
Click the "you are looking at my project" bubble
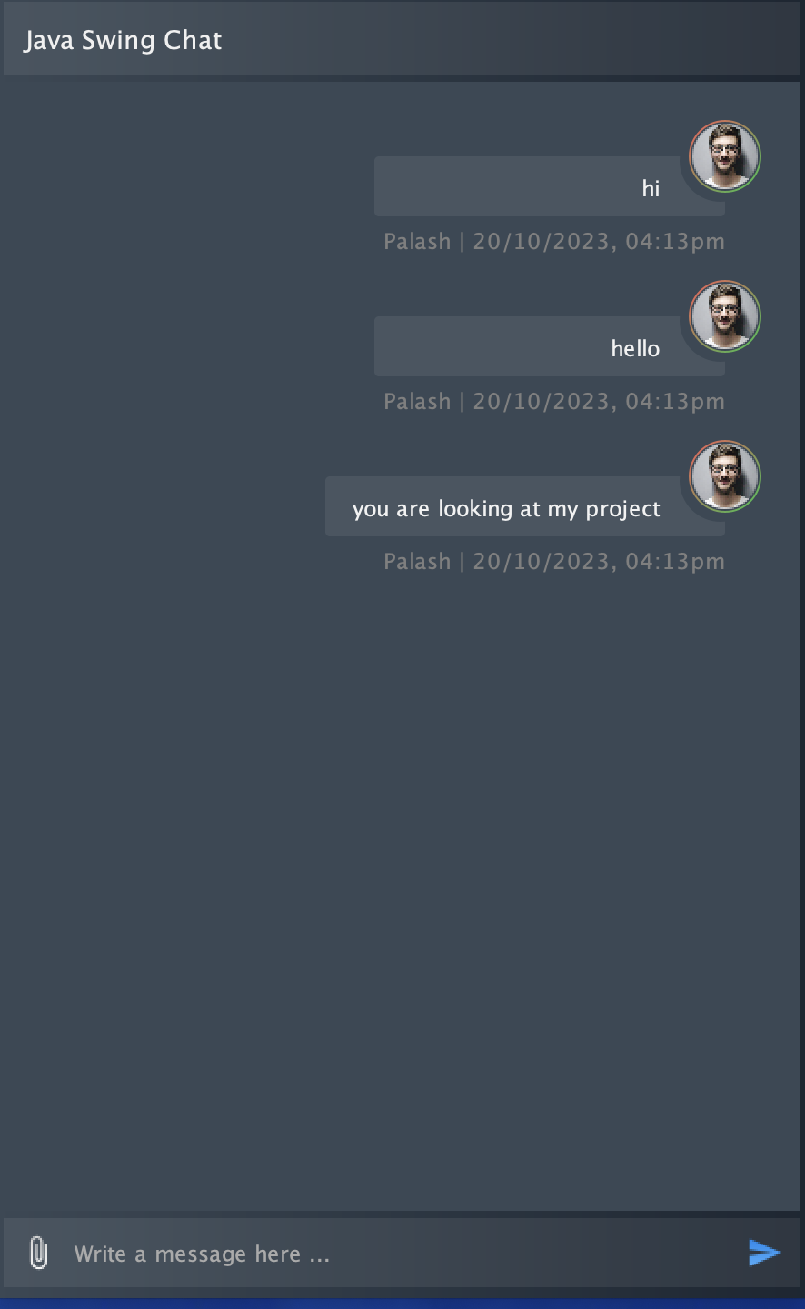(x=506, y=508)
